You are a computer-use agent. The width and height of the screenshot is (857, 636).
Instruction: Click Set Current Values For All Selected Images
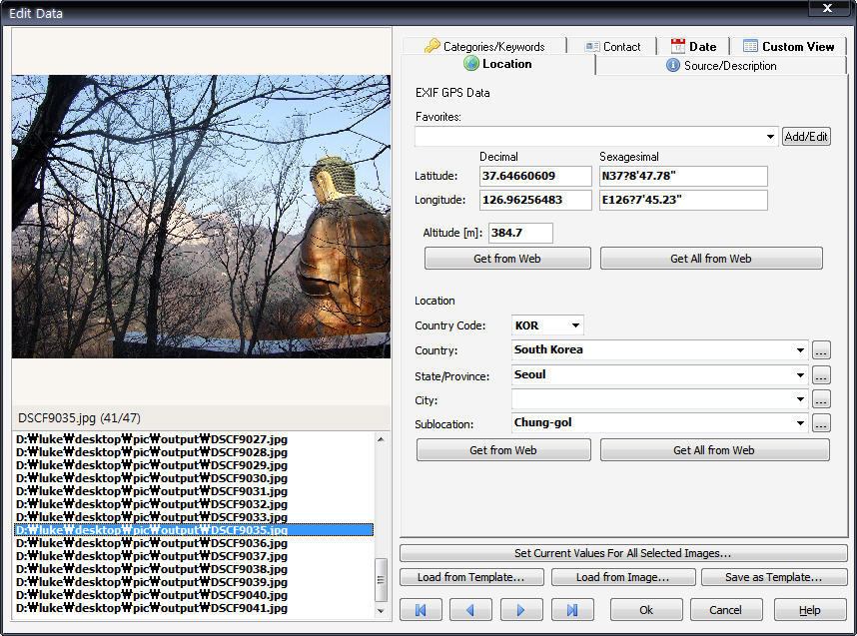coord(623,553)
